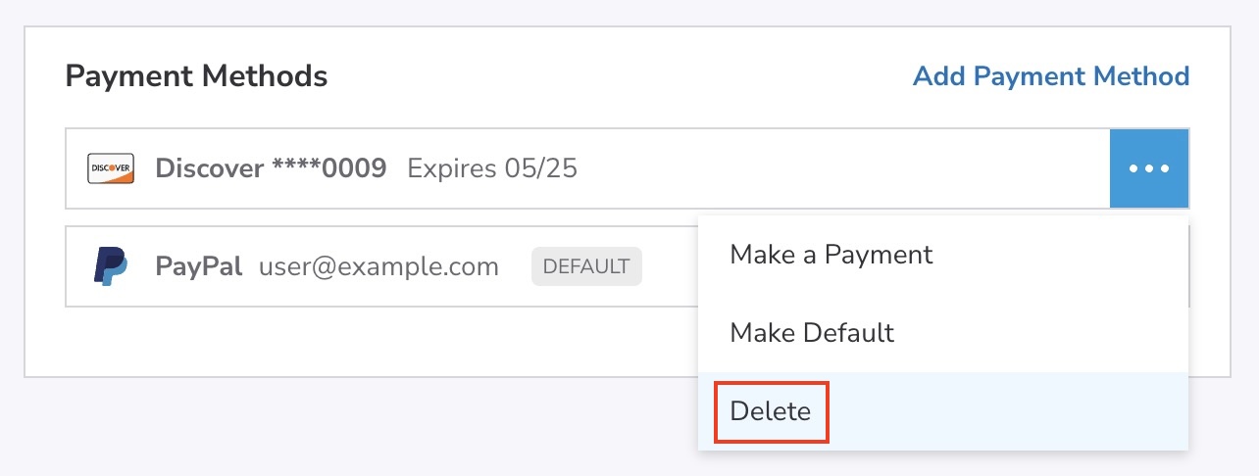The height and width of the screenshot is (476, 1259).
Task: Click blank space right of DEFAULT badge
Action: 669,266
